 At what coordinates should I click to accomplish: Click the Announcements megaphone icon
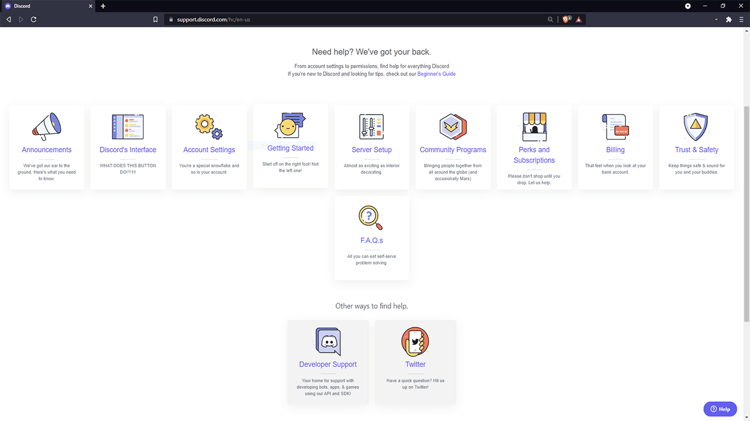pos(47,126)
